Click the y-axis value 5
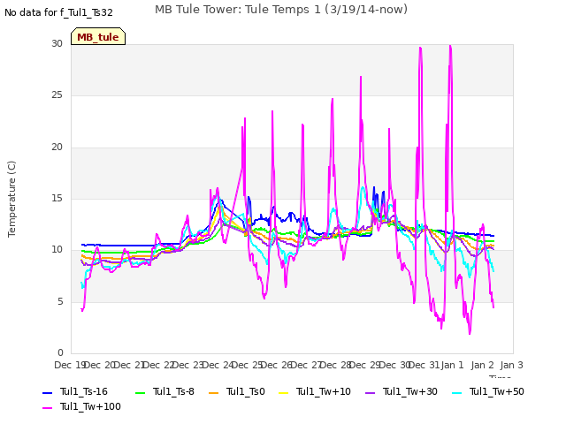The image size is (566, 424). 60,301
